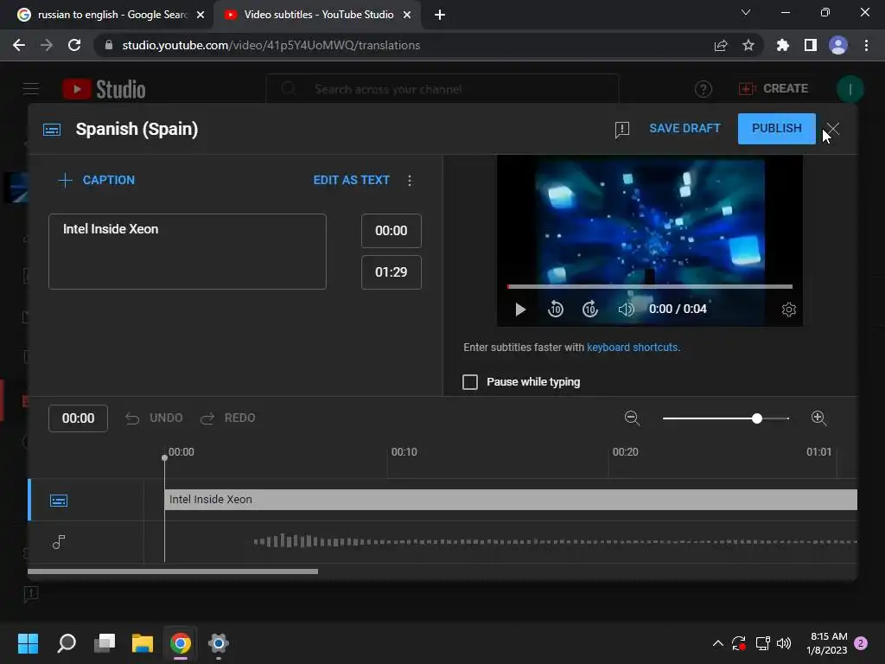
Task: Show hidden system tray icons
Action: pyautogui.click(x=717, y=643)
